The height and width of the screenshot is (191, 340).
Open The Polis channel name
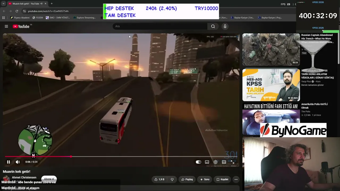(x=306, y=111)
